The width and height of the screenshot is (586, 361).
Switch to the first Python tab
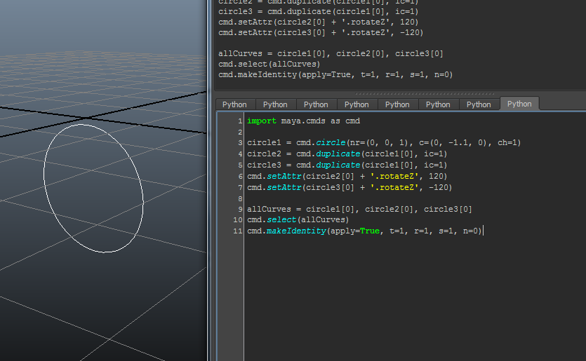coord(234,104)
